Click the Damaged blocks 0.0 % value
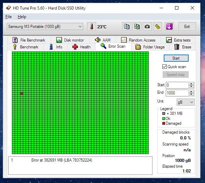 [186, 138]
